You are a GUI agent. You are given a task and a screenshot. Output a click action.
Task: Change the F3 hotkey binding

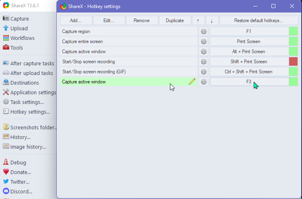pyautogui.click(x=249, y=82)
